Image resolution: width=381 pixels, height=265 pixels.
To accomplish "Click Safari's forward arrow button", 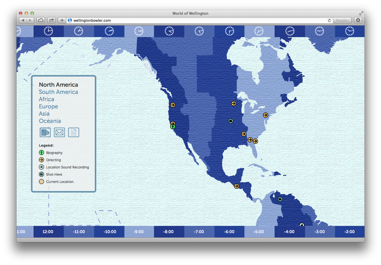I will (x=30, y=20).
